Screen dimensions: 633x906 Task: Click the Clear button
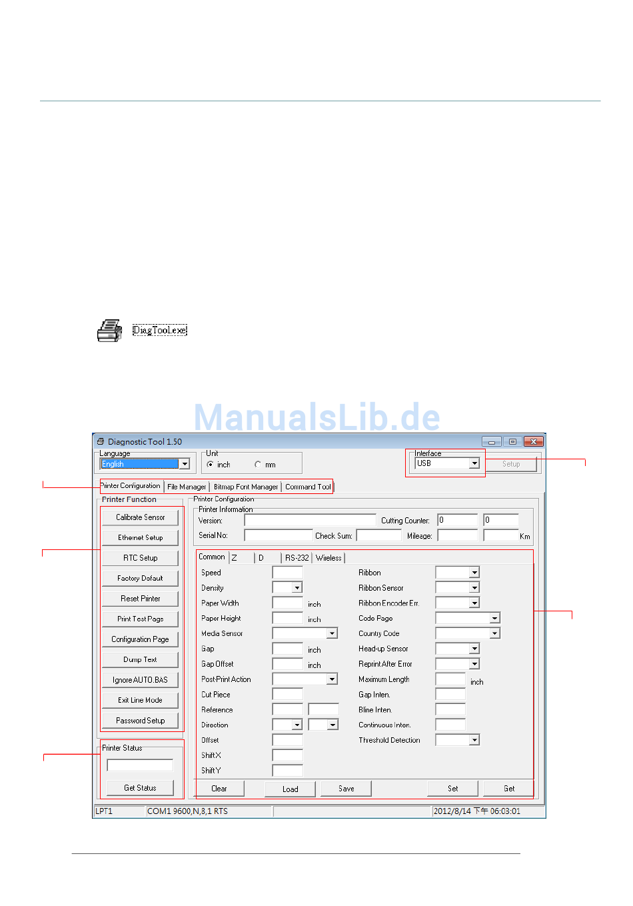coord(219,789)
